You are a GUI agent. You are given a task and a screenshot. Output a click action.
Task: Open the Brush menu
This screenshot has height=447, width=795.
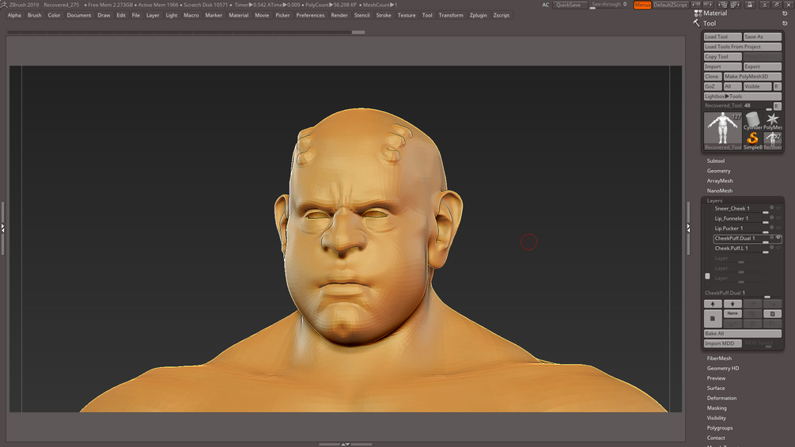[35, 15]
